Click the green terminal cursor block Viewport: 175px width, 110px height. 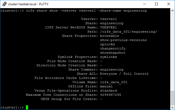[27, 107]
